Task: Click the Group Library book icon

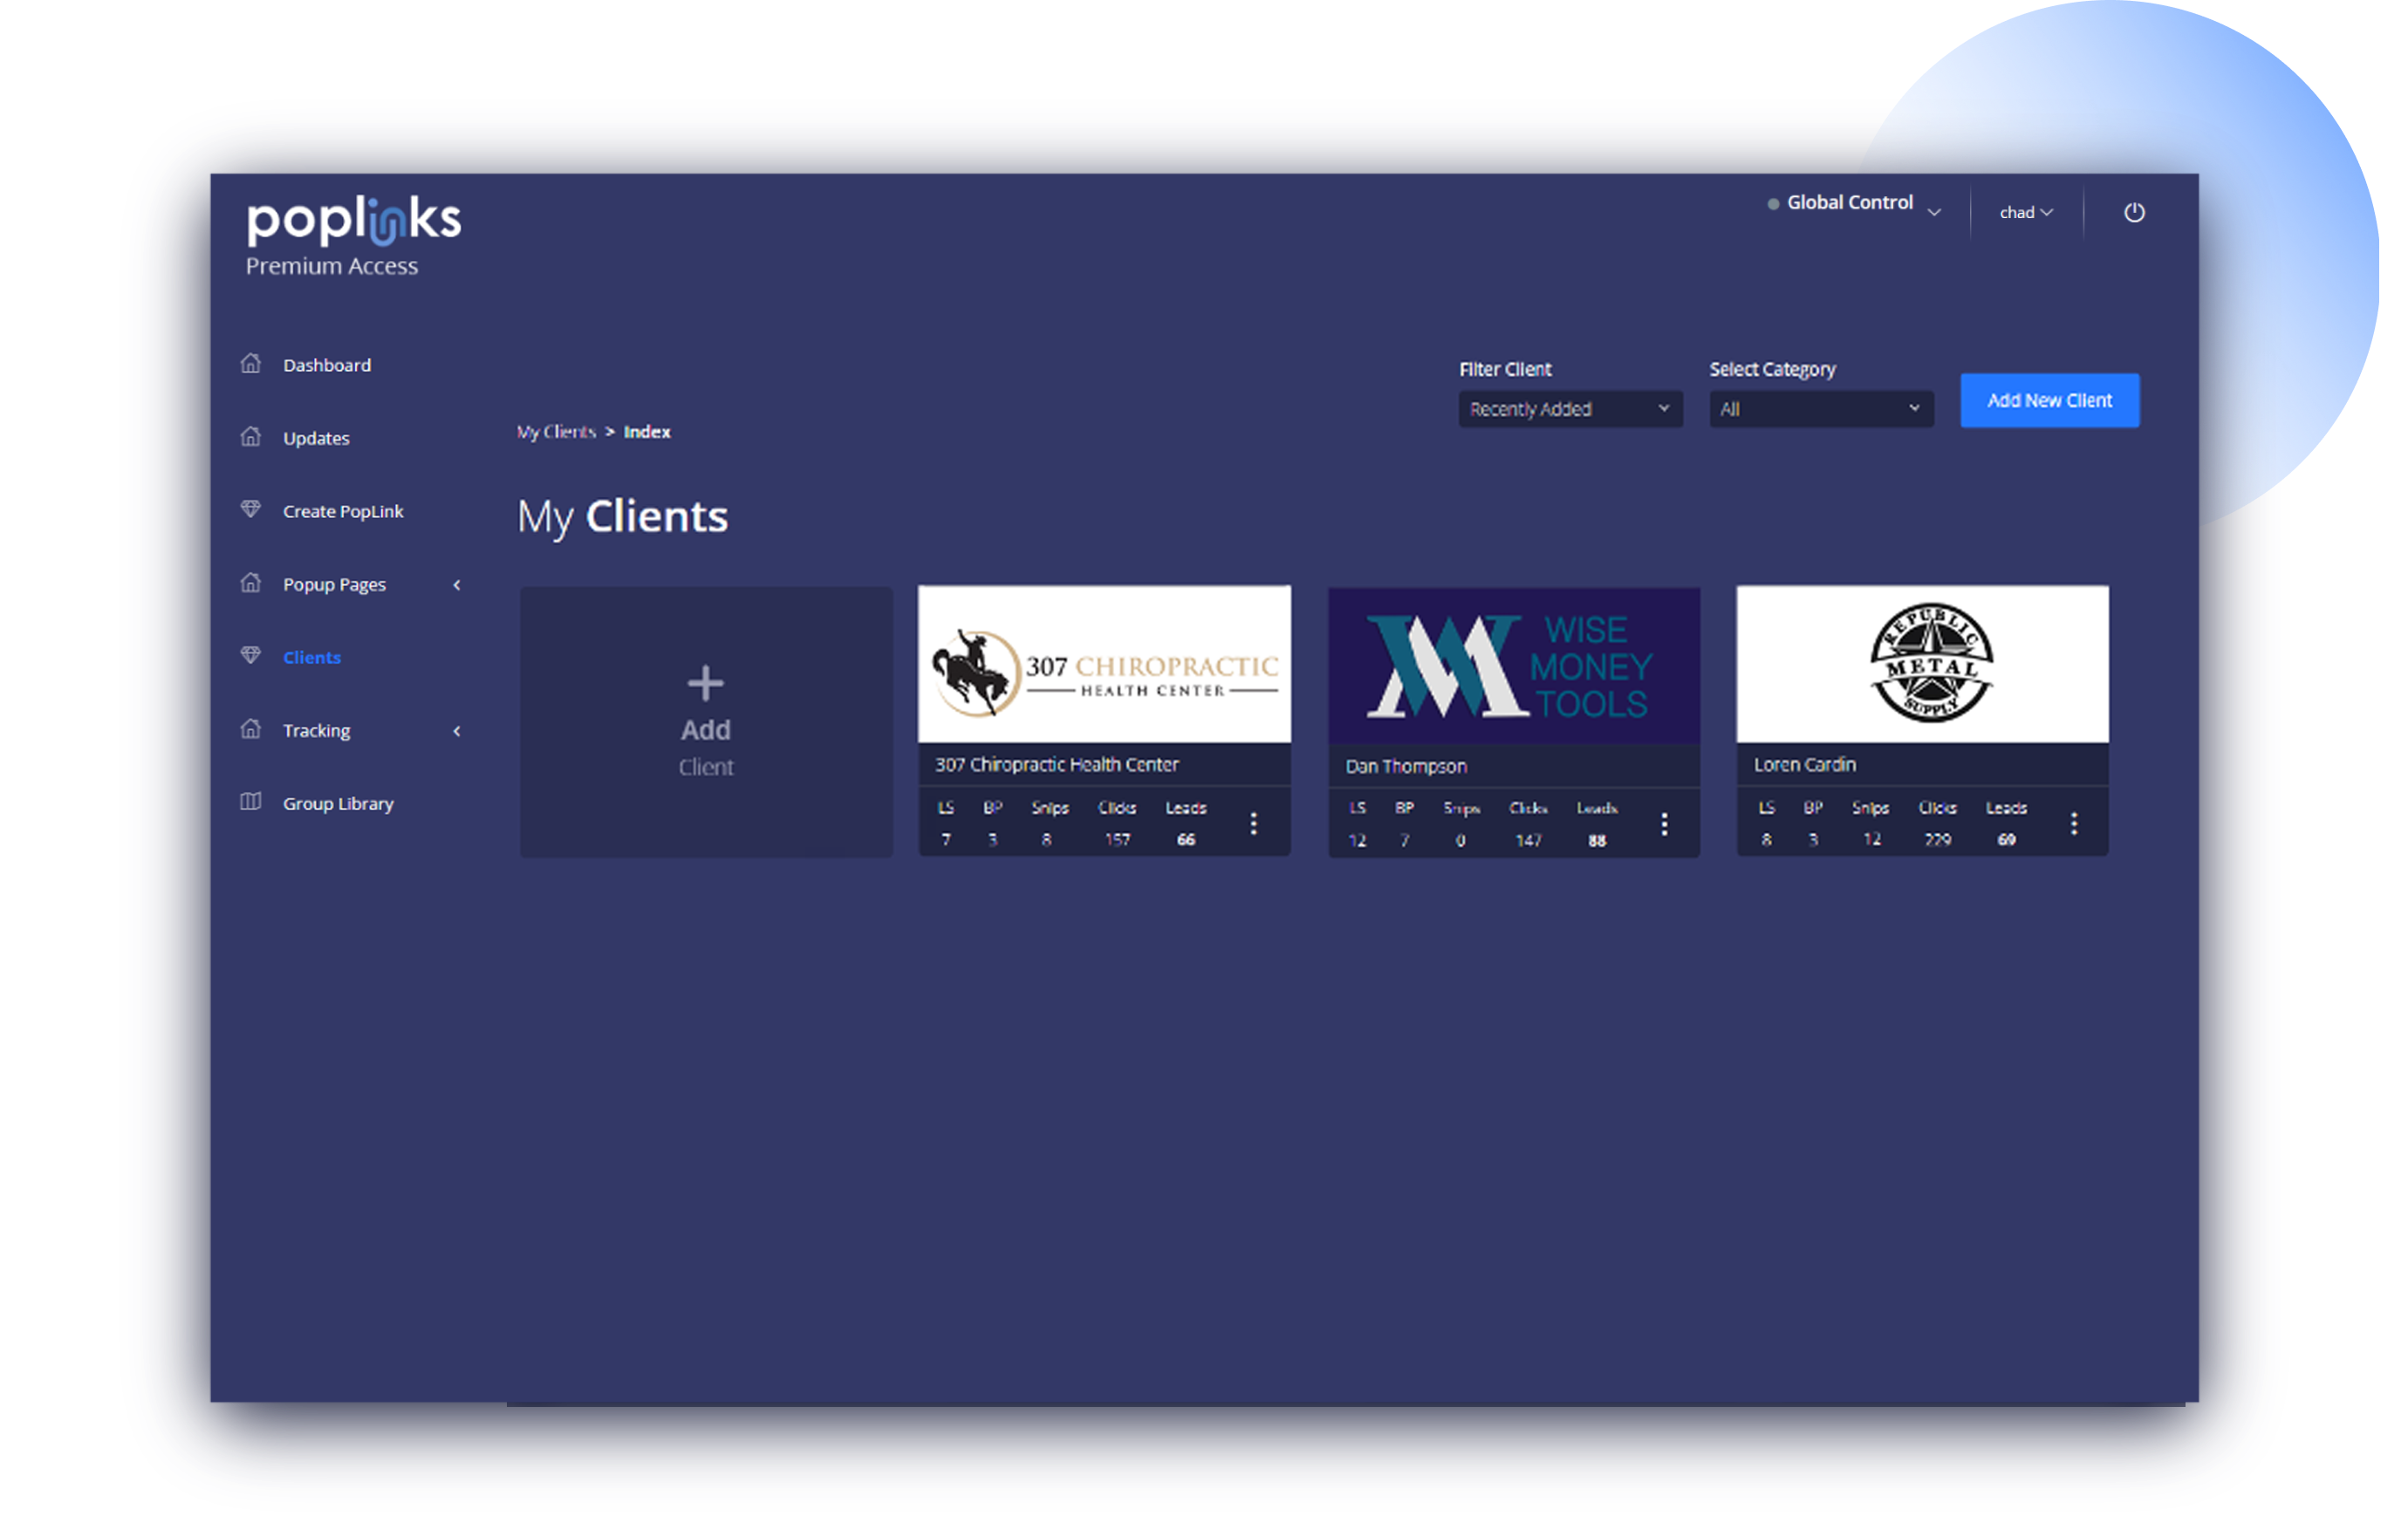Action: tap(251, 802)
